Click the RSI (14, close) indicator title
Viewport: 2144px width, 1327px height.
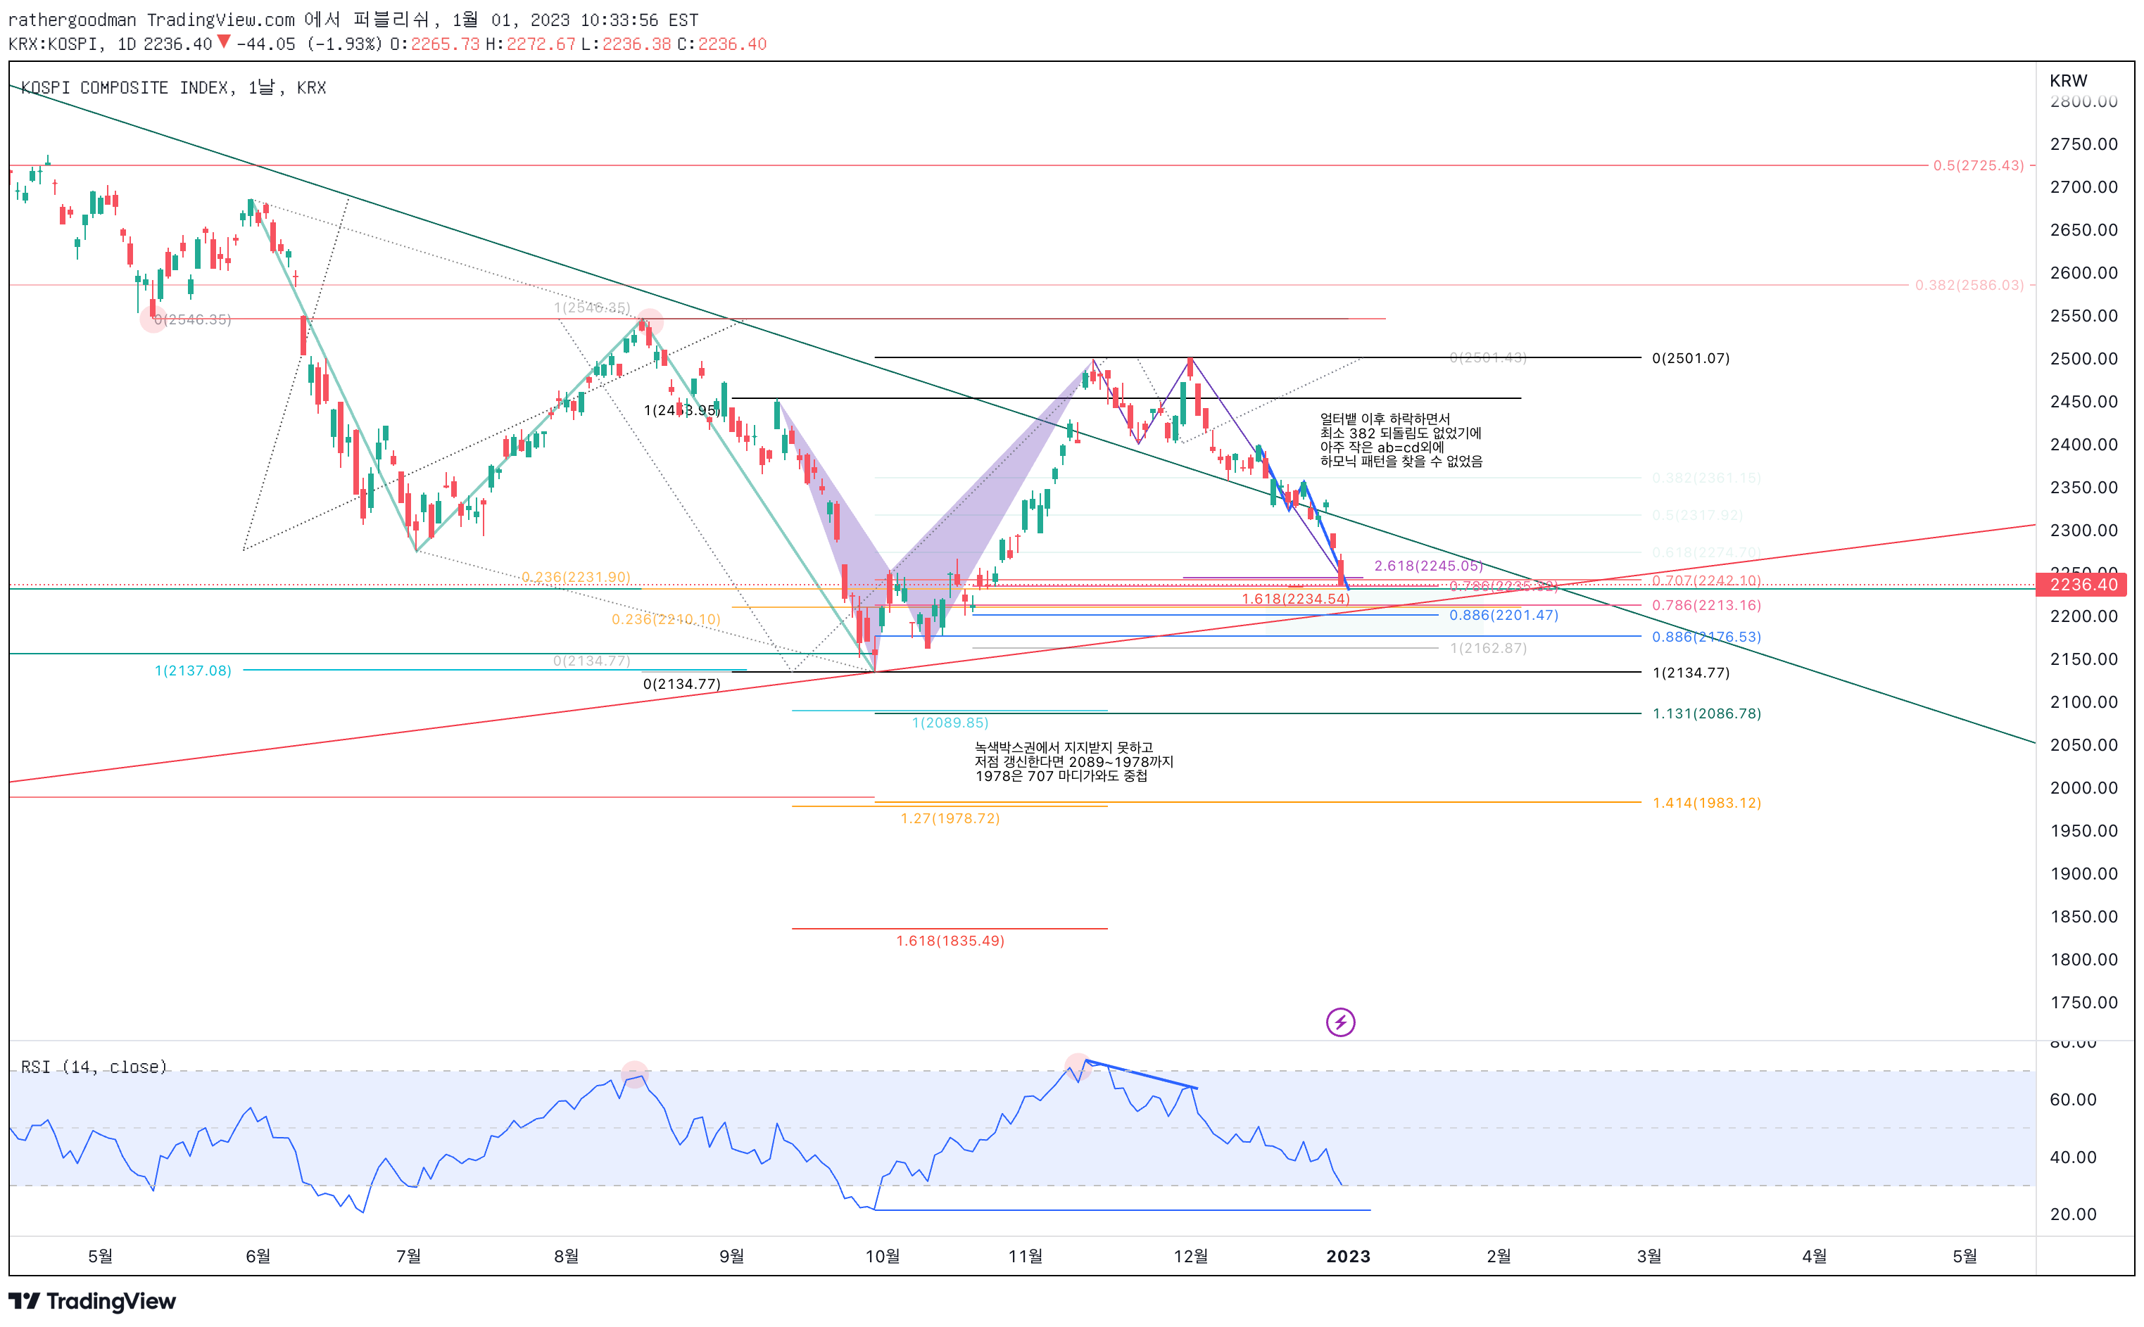click(x=94, y=1067)
